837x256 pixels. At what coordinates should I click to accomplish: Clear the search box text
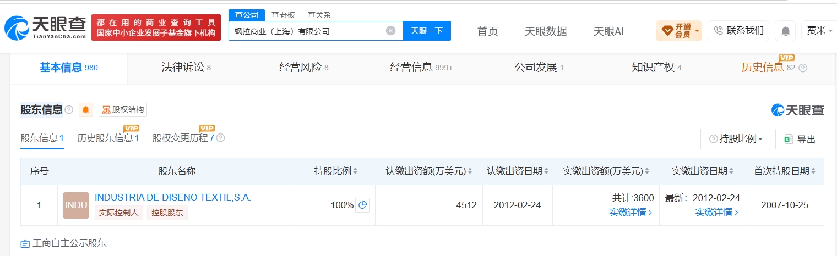coord(390,31)
